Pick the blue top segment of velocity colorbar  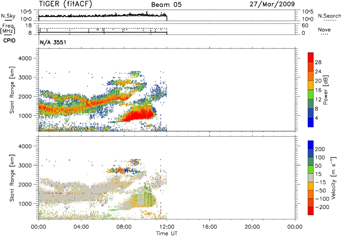pos(311,145)
